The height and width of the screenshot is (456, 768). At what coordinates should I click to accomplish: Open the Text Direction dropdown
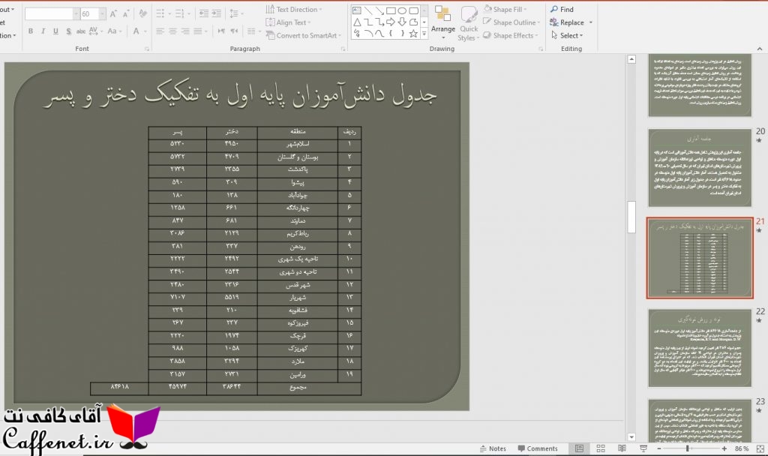tap(294, 9)
